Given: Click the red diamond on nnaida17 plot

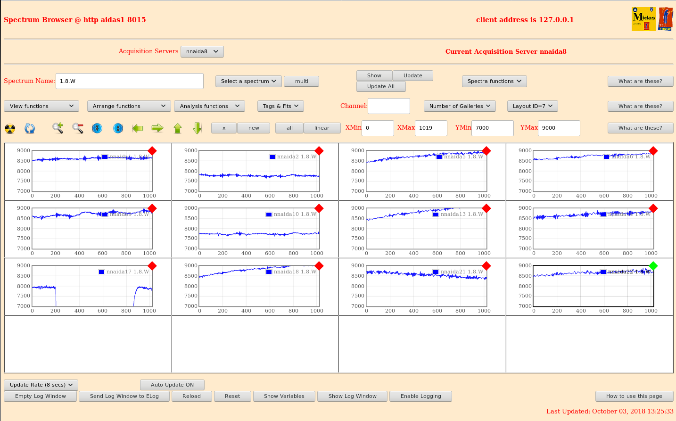Looking at the screenshot, I should [x=152, y=266].
